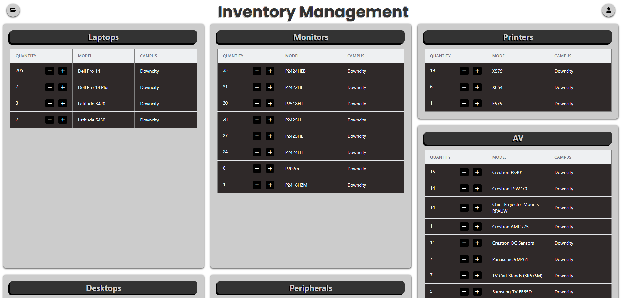The width and height of the screenshot is (622, 298).
Task: Open the folder icon button top-left
Action: click(13, 10)
